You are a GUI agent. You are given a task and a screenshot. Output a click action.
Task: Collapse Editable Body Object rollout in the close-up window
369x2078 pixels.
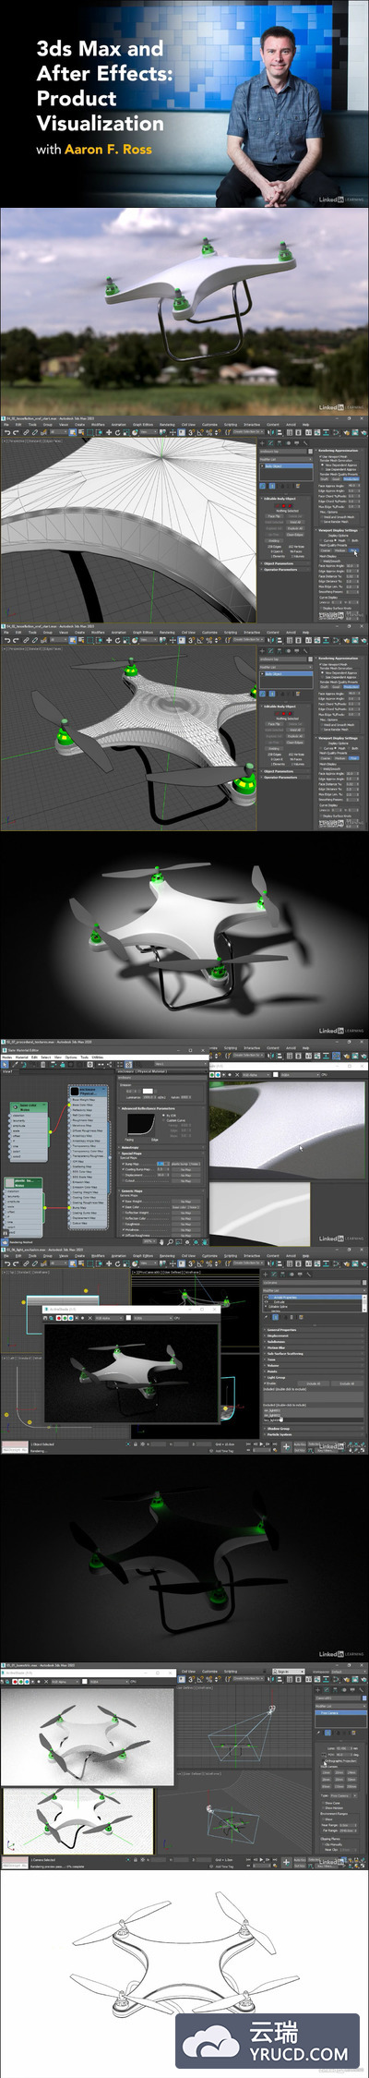point(285,499)
